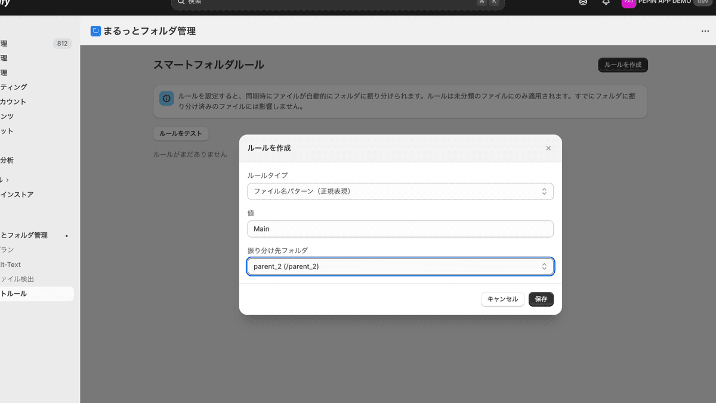716x403 pixels.
Task: Click the 812 badge in the sidebar
Action: (x=62, y=44)
